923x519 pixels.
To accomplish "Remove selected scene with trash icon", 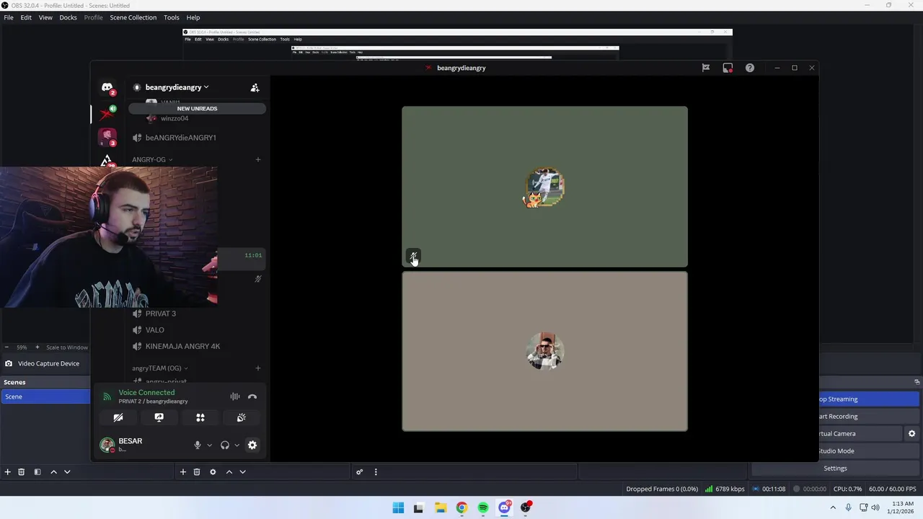I will click(22, 472).
